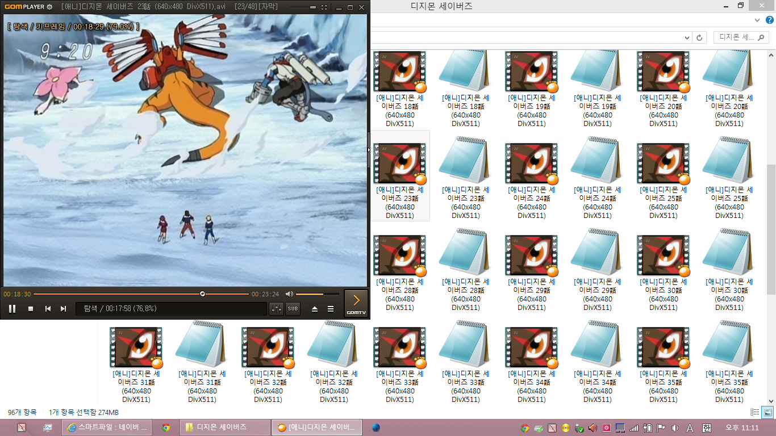
Task: Click the Explorer search box 디지몬 세...
Action: pyautogui.click(x=741, y=37)
